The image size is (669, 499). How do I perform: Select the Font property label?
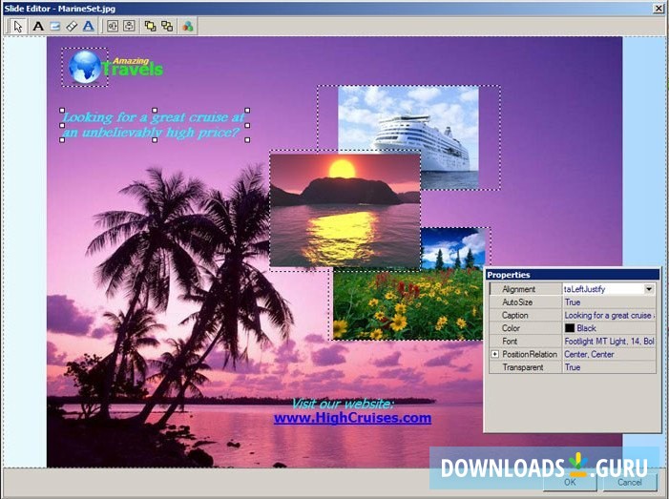point(510,342)
